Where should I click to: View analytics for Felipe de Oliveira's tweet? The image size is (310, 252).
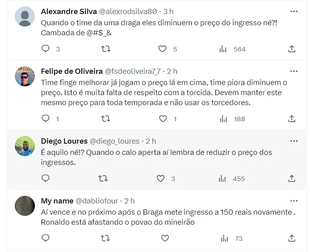pos(223,119)
